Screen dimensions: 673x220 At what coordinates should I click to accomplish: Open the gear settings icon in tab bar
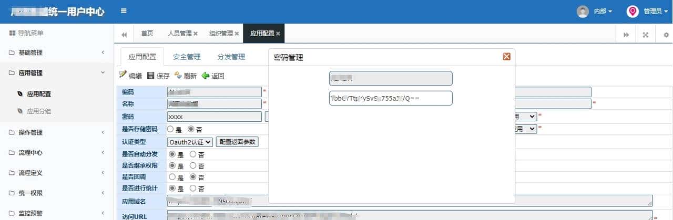pyautogui.click(x=666, y=35)
